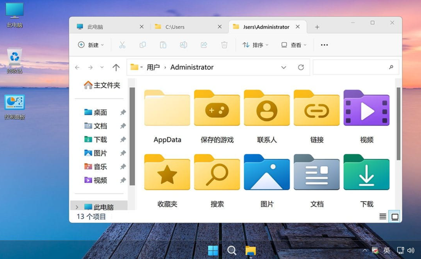Click File Explorer on the taskbar
Image resolution: width=421 pixels, height=259 pixels.
[251, 251]
